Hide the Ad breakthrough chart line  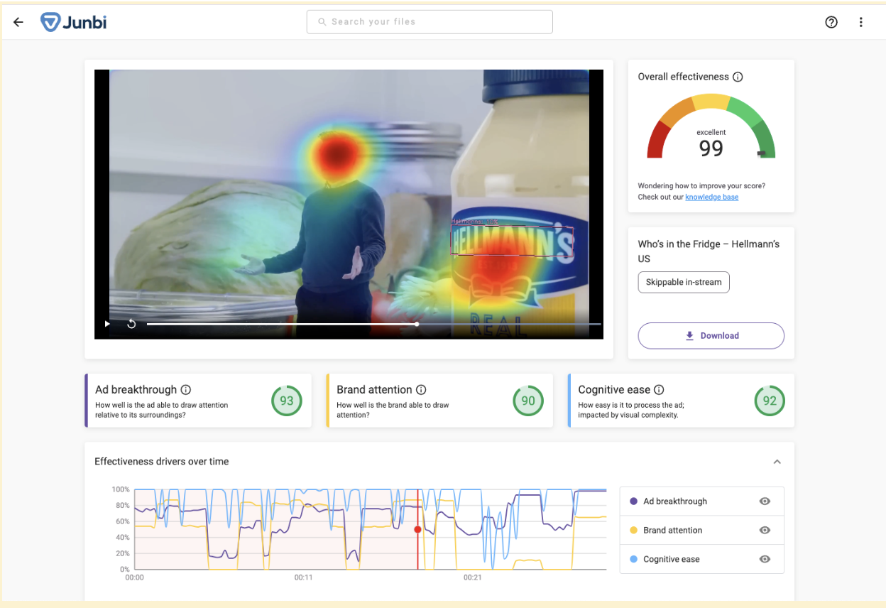[x=765, y=501]
